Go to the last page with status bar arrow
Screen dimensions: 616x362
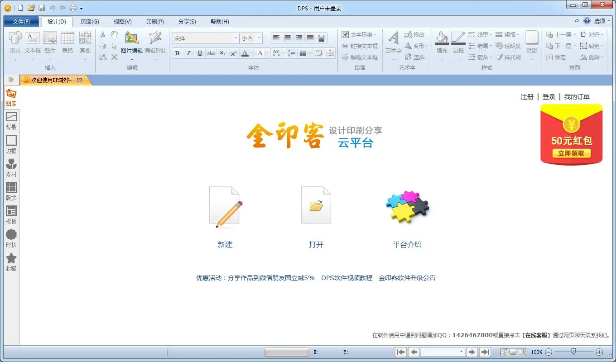tap(485, 352)
